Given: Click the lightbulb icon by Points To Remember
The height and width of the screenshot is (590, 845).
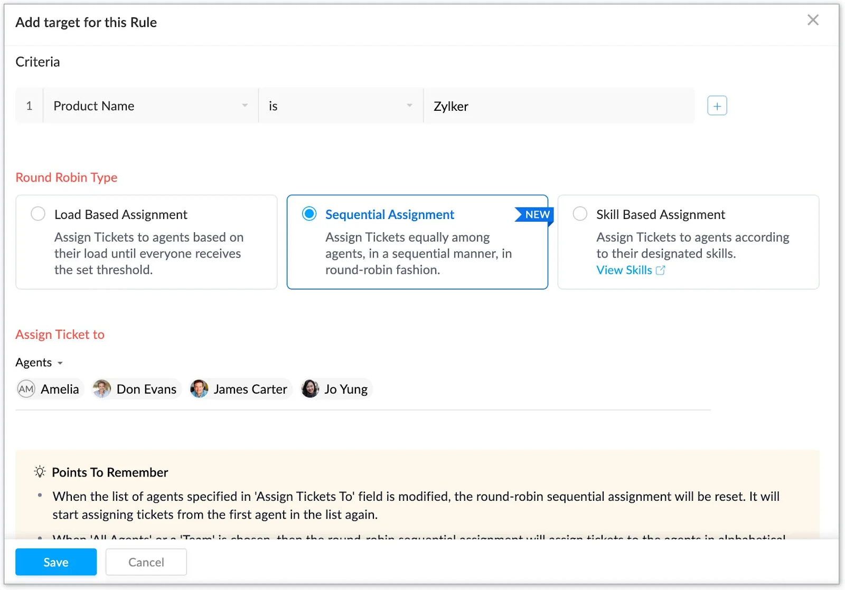Looking at the screenshot, I should pos(40,472).
